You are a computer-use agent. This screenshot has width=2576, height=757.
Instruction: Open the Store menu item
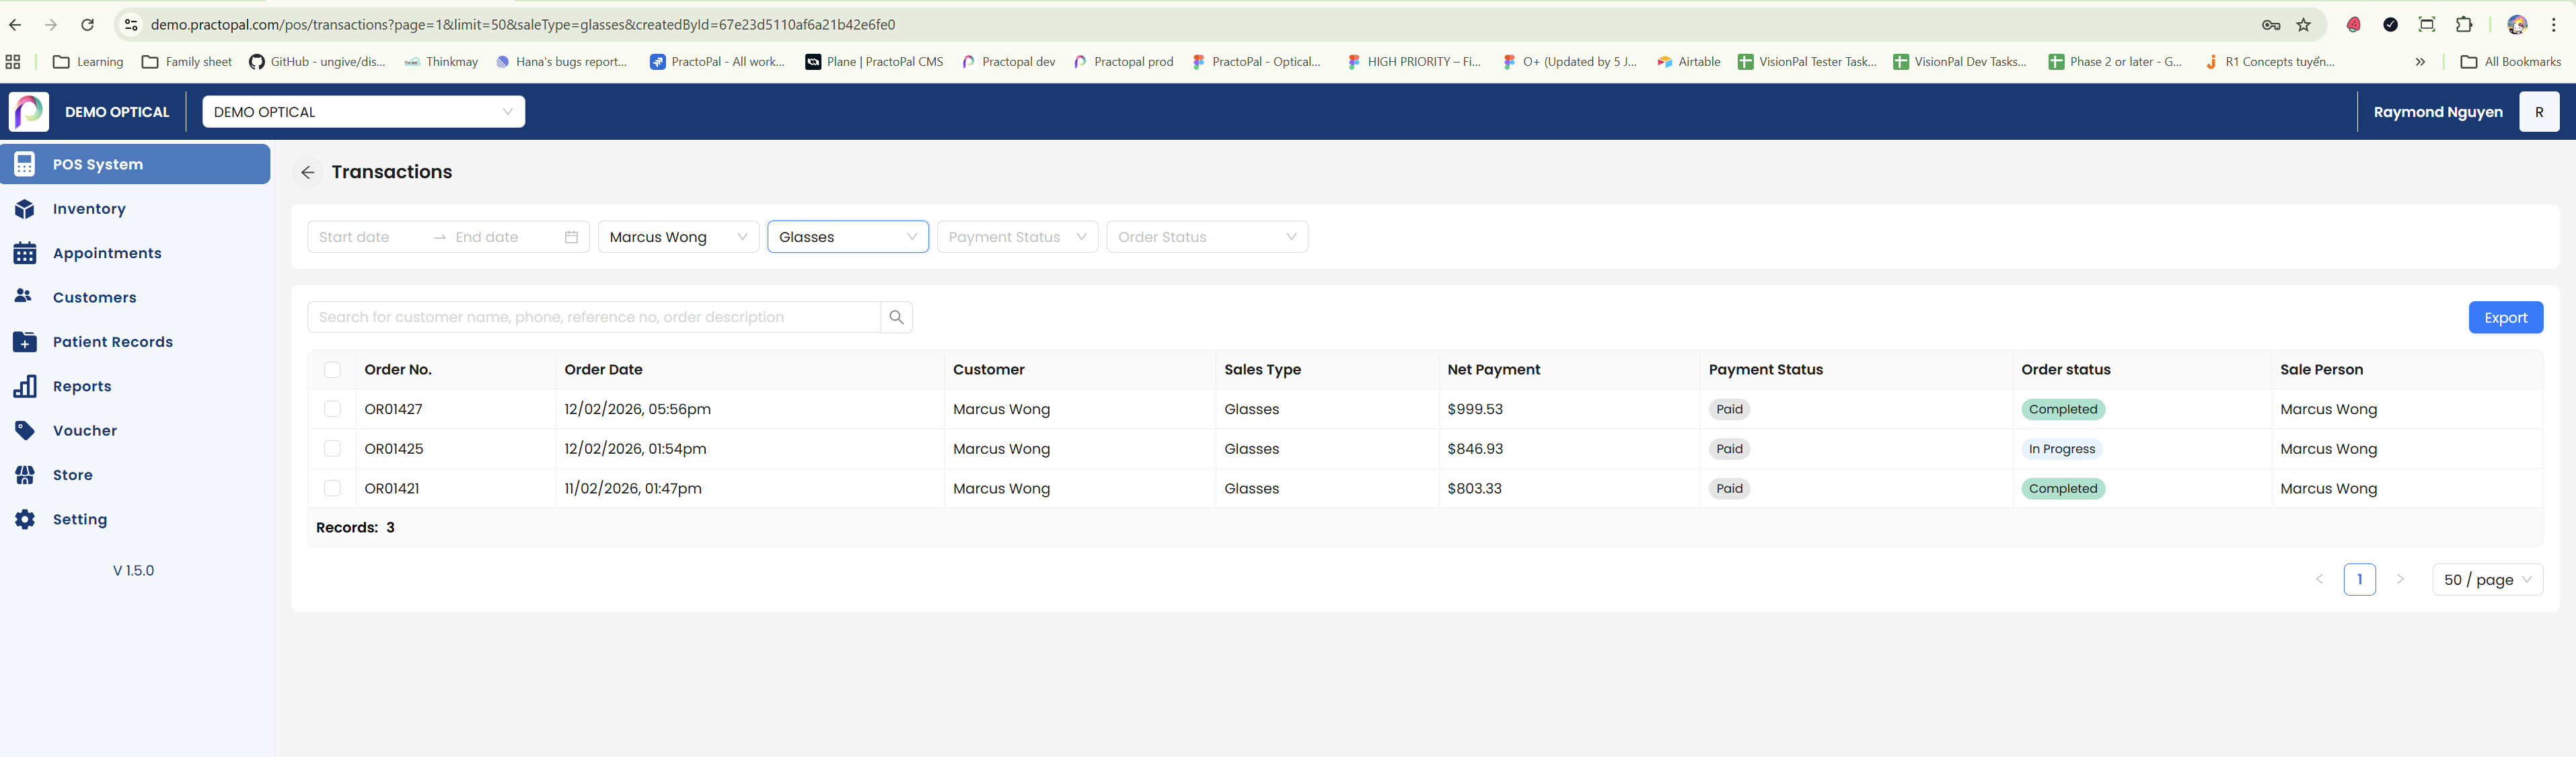tap(72, 475)
